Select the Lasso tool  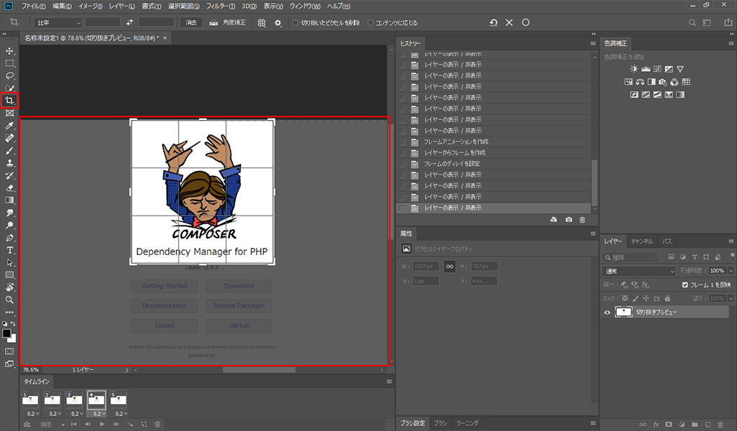[x=9, y=75]
